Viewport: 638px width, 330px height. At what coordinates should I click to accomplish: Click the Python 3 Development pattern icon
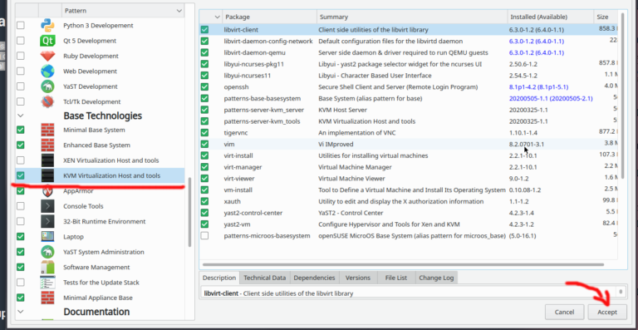(x=47, y=26)
